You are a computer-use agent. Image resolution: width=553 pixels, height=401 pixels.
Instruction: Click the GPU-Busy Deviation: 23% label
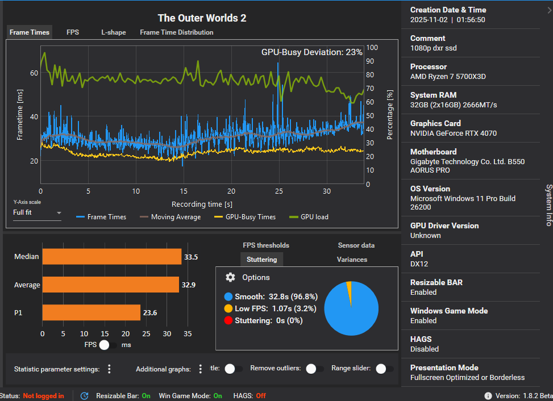tap(312, 52)
